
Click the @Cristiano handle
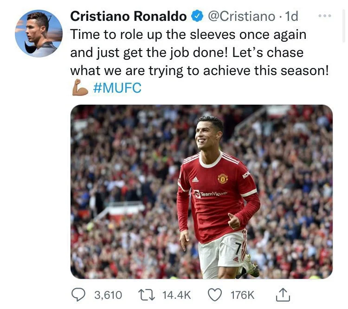(241, 16)
